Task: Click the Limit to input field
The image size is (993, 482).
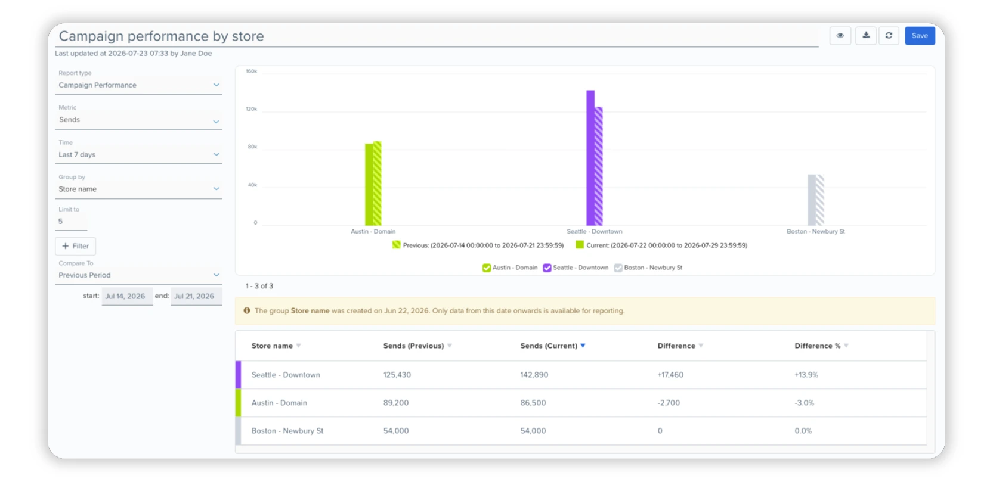Action: tap(72, 222)
